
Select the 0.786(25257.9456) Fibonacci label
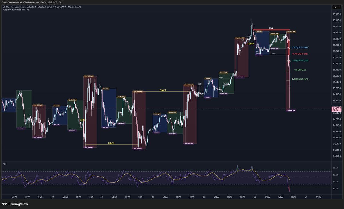pos(300,47)
